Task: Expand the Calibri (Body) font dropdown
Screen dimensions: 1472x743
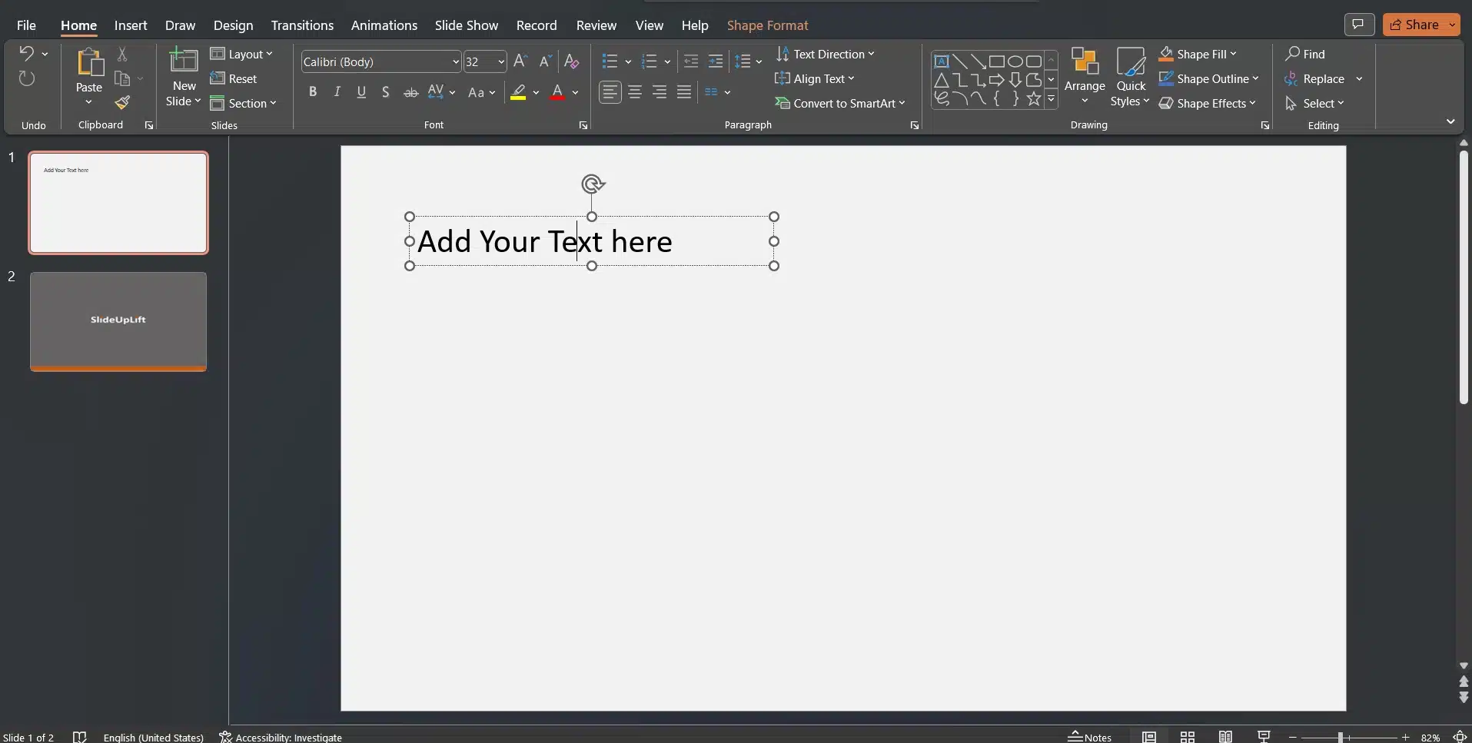Action: pos(455,61)
